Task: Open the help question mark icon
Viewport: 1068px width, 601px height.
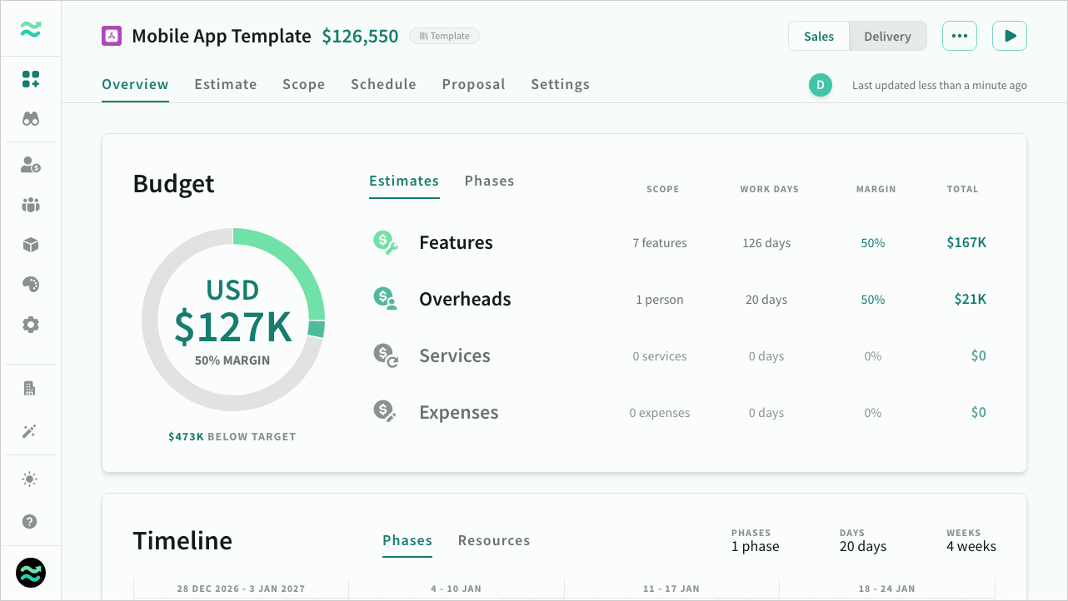Action: (x=31, y=522)
